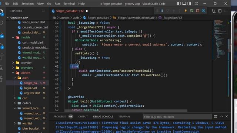Click the debug toolbar drag handle

click(157, 11)
